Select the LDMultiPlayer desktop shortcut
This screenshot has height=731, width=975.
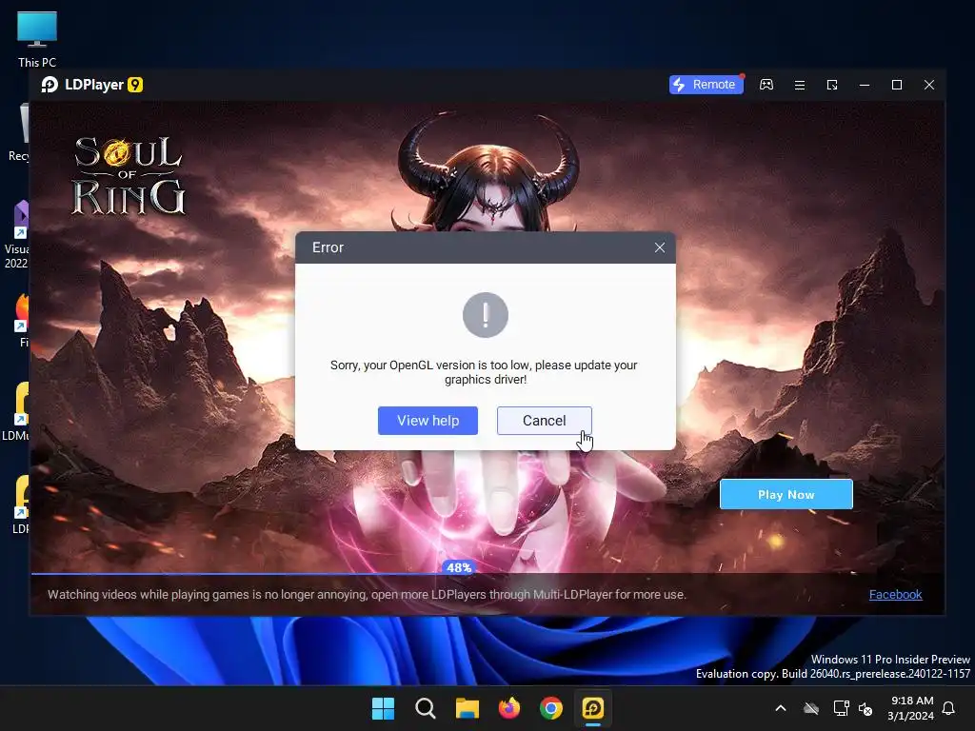point(17,411)
